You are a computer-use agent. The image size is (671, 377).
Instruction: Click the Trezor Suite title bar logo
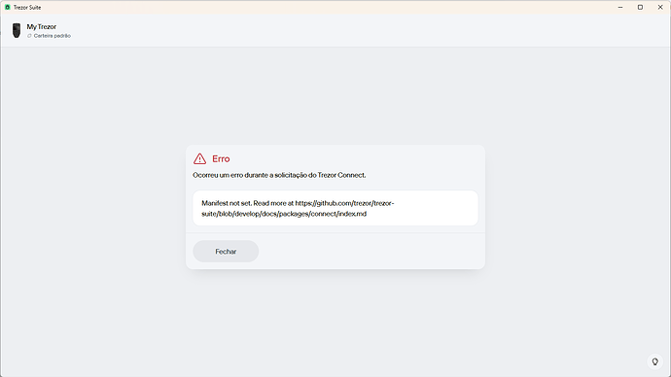click(7, 7)
